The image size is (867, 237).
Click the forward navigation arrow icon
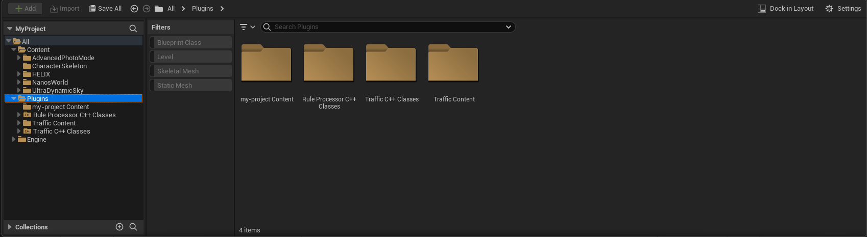147,9
